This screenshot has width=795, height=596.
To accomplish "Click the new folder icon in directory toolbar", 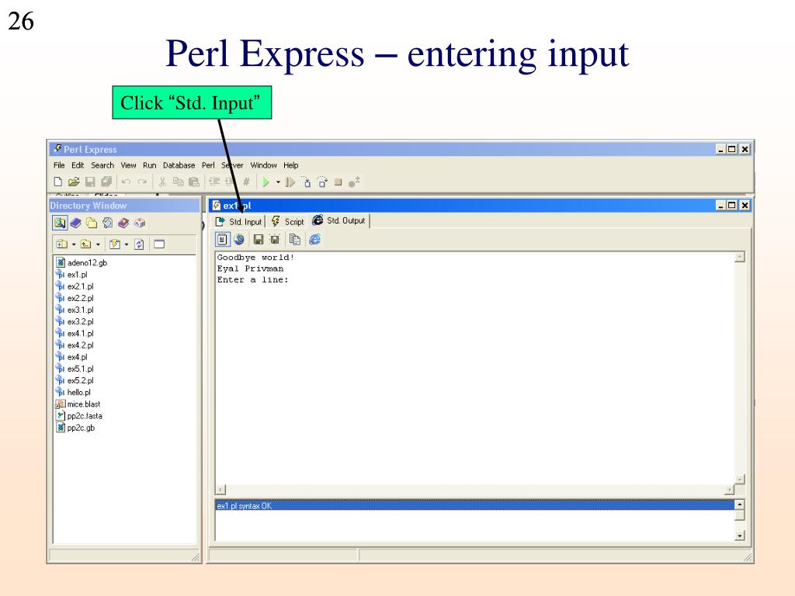I will tap(61, 244).
